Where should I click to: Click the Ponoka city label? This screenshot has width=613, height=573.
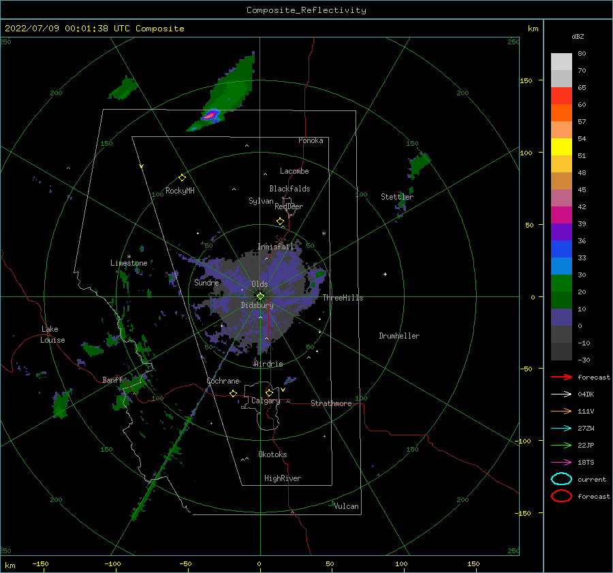coord(311,140)
